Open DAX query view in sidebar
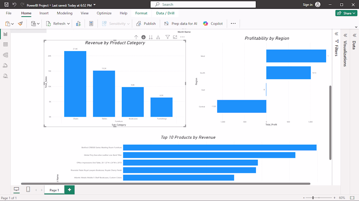The width and height of the screenshot is (359, 201). (x=6, y=66)
